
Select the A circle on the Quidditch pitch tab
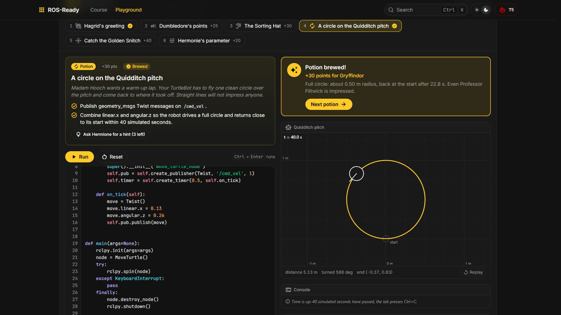pos(350,26)
